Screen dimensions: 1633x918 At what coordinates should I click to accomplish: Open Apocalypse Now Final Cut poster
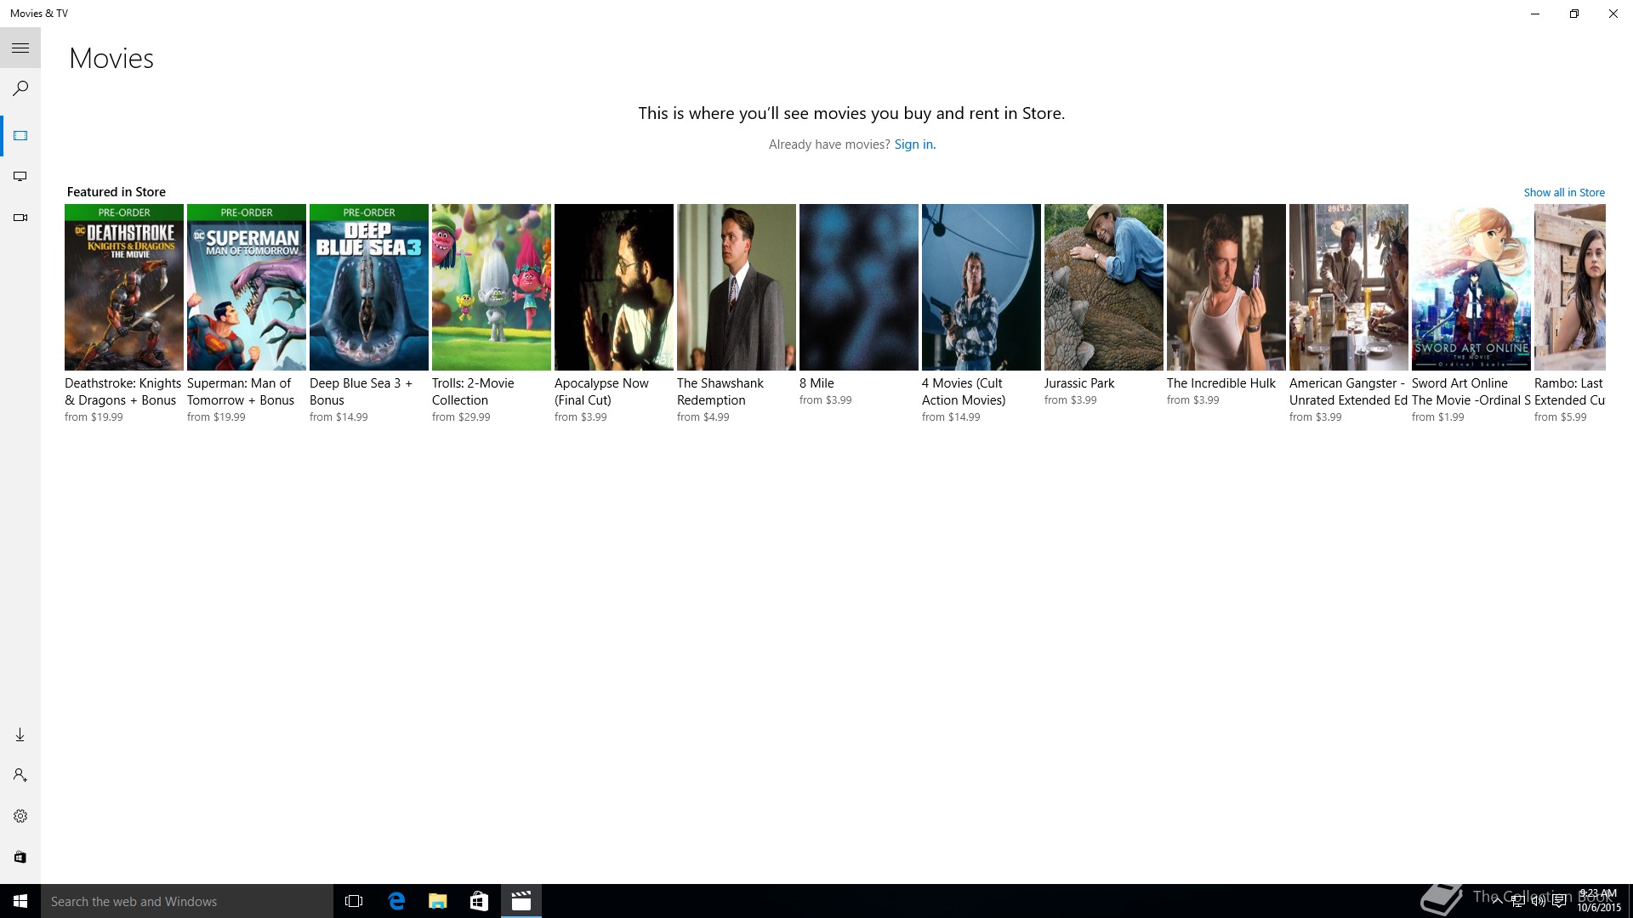(x=614, y=287)
